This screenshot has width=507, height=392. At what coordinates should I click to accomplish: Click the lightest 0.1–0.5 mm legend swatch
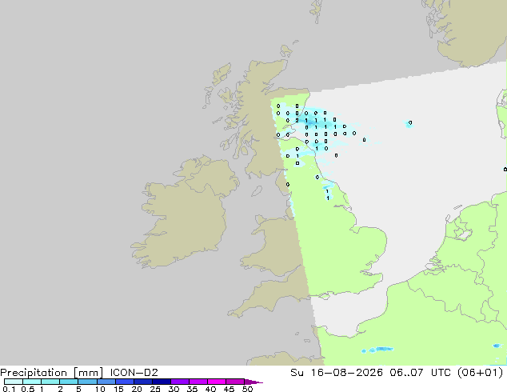14,382
